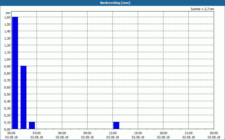
Task: Click the Summe = 2,7 mm label
Action: pyautogui.click(x=202, y=9)
